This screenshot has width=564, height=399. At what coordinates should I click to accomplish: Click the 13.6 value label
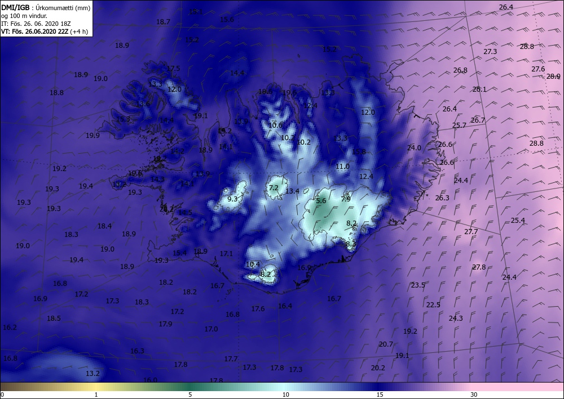(x=143, y=104)
